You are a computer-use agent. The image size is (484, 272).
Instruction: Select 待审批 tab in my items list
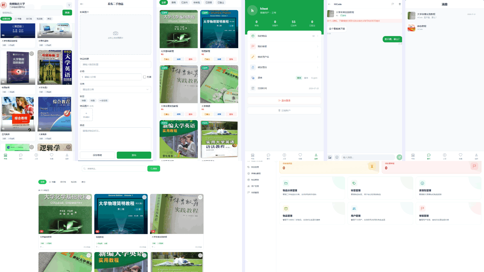[197, 3]
